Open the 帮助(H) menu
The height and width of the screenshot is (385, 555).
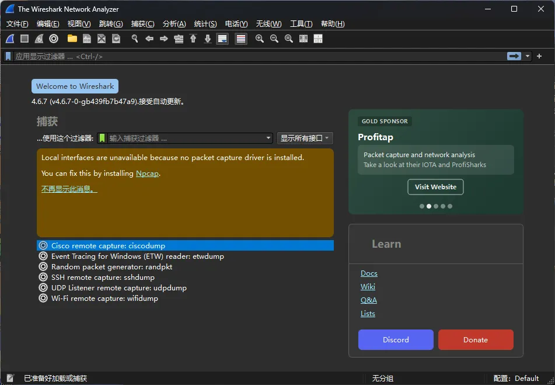click(x=333, y=24)
